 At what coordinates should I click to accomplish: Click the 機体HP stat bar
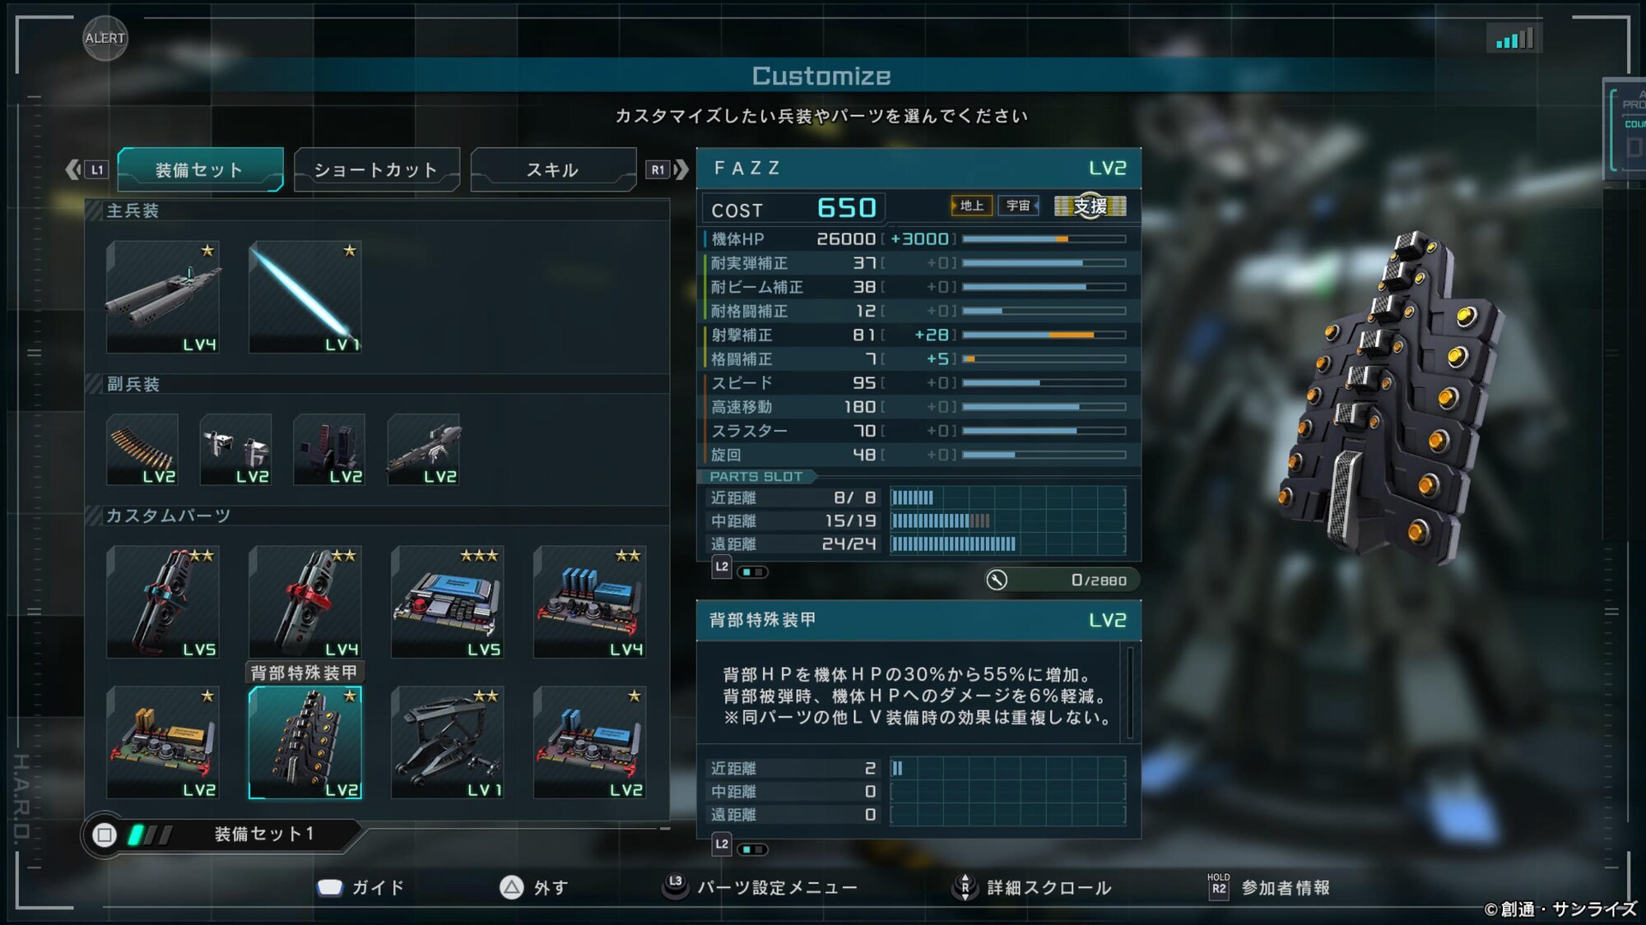tap(1044, 239)
